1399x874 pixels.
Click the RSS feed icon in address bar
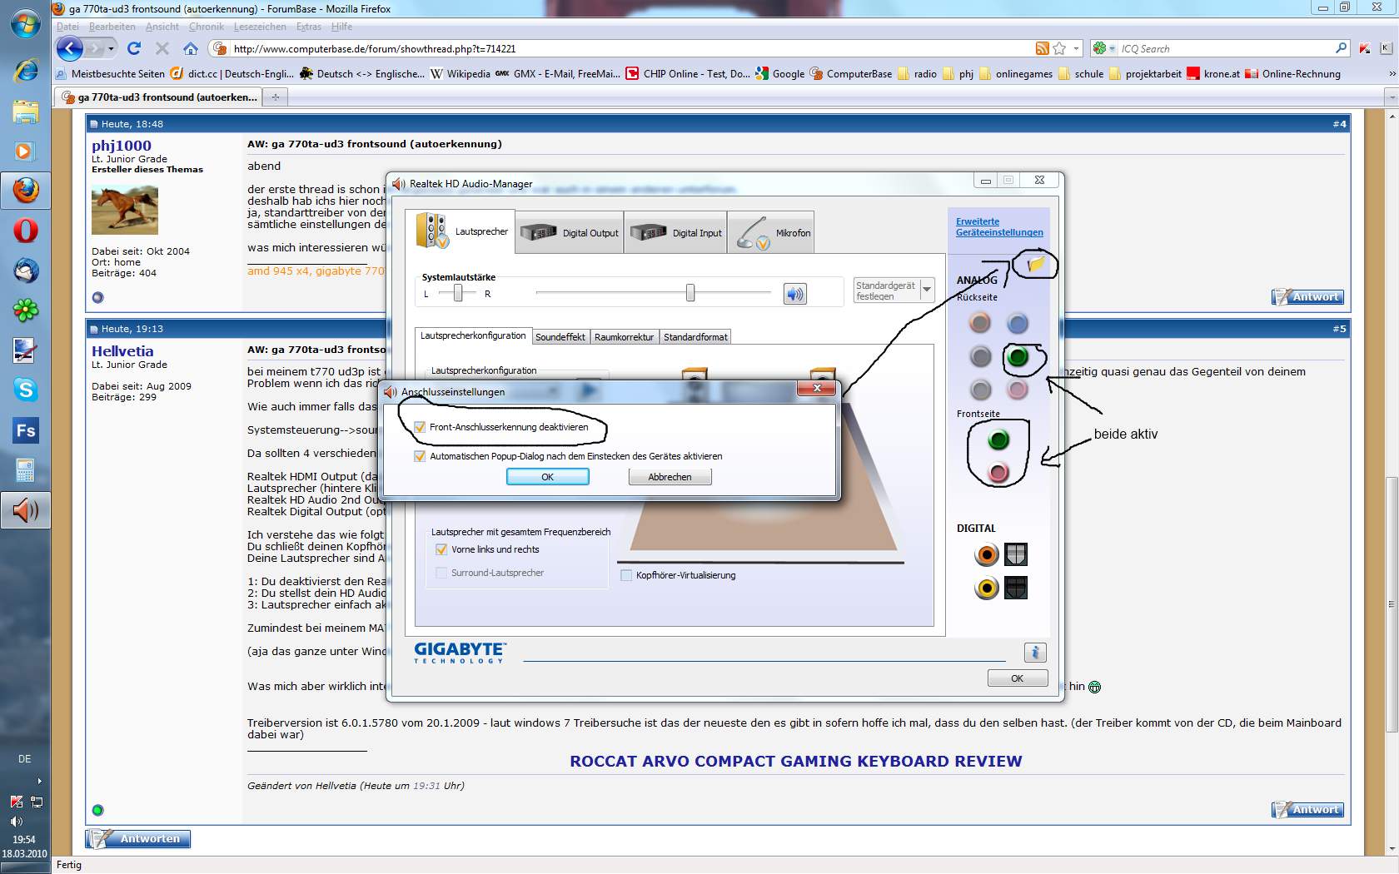[x=1042, y=48]
